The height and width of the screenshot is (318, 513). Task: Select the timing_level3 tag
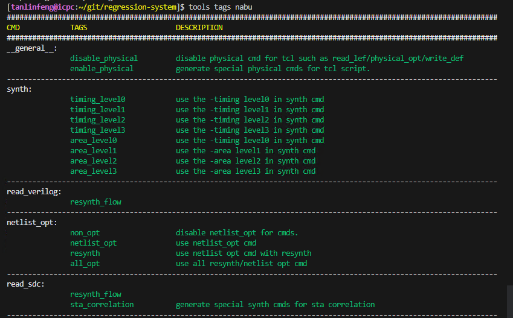[x=97, y=130]
